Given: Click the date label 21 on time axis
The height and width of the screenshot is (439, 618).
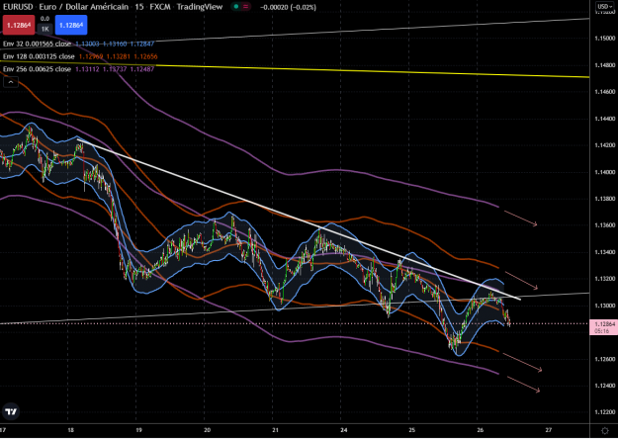Looking at the screenshot, I should [x=275, y=430].
